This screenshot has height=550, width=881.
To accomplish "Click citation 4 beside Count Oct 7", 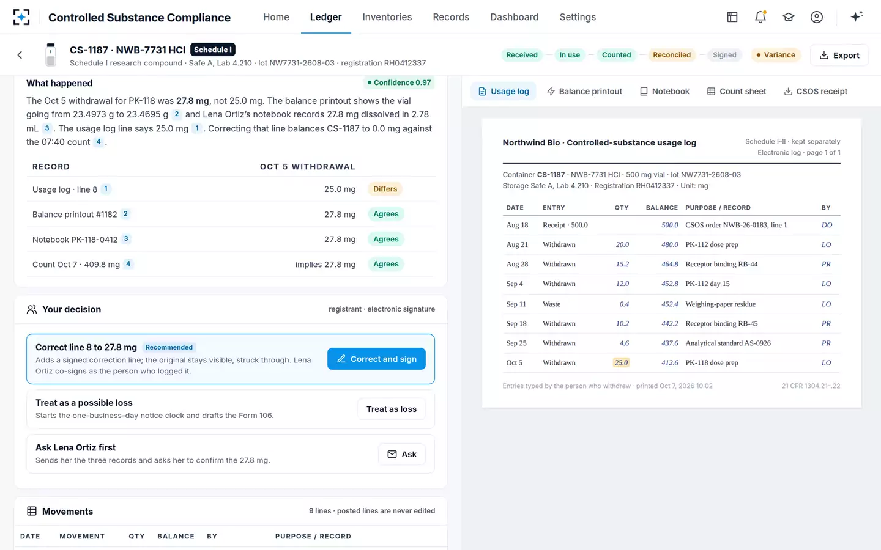I will point(128,264).
